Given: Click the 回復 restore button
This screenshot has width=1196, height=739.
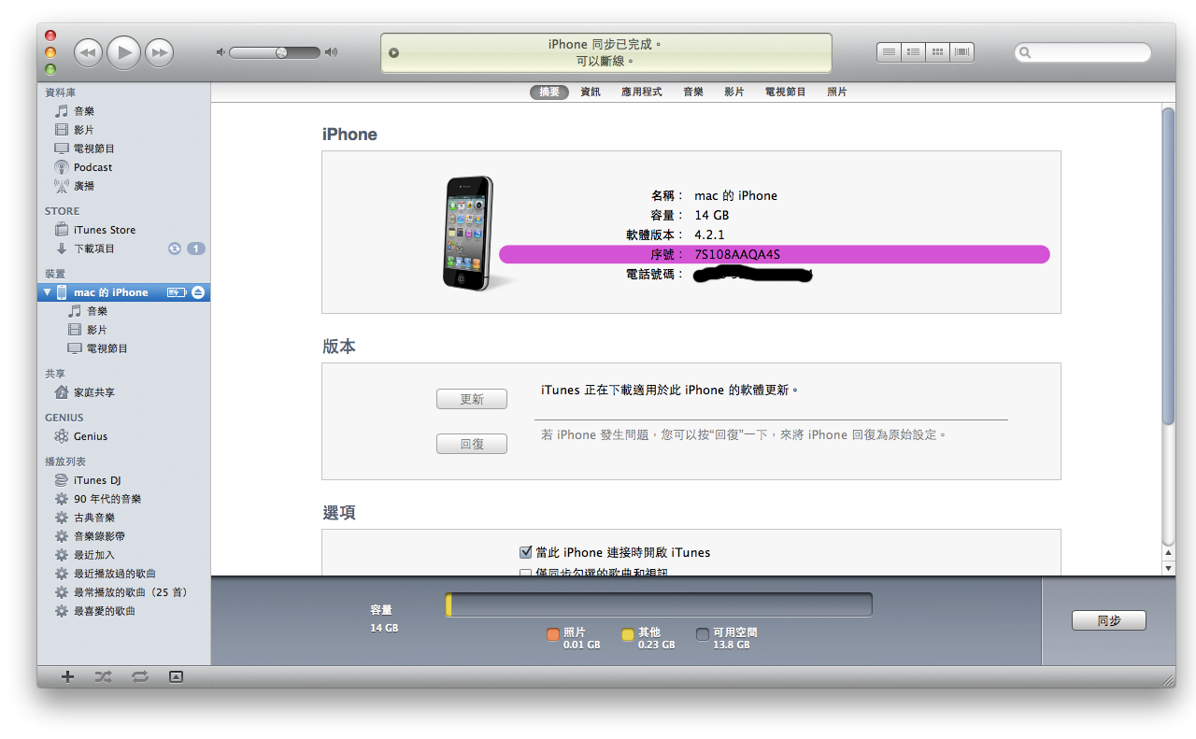Looking at the screenshot, I should (x=472, y=444).
